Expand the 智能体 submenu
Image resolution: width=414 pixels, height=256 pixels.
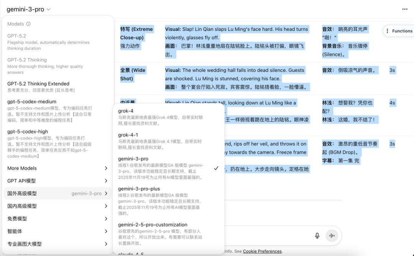pyautogui.click(x=58, y=231)
